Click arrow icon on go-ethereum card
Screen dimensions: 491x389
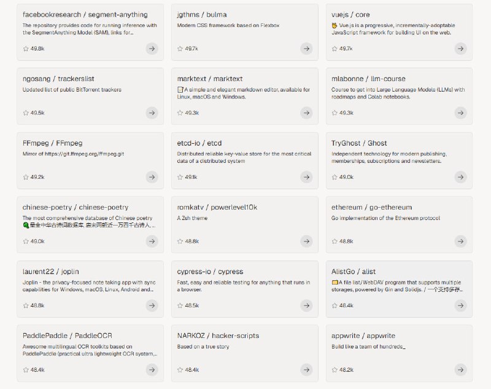461,242
